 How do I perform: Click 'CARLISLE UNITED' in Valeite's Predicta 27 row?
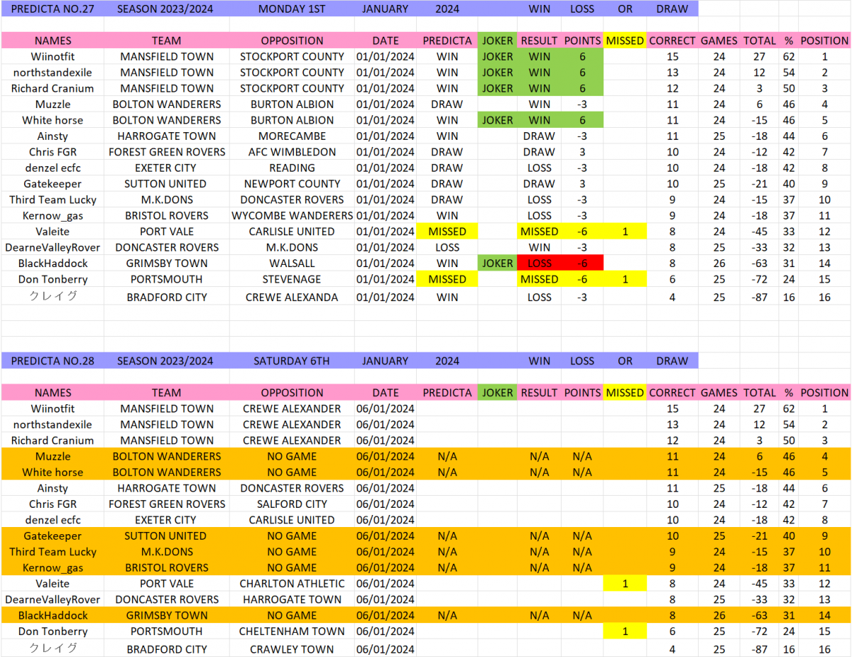coord(292,232)
